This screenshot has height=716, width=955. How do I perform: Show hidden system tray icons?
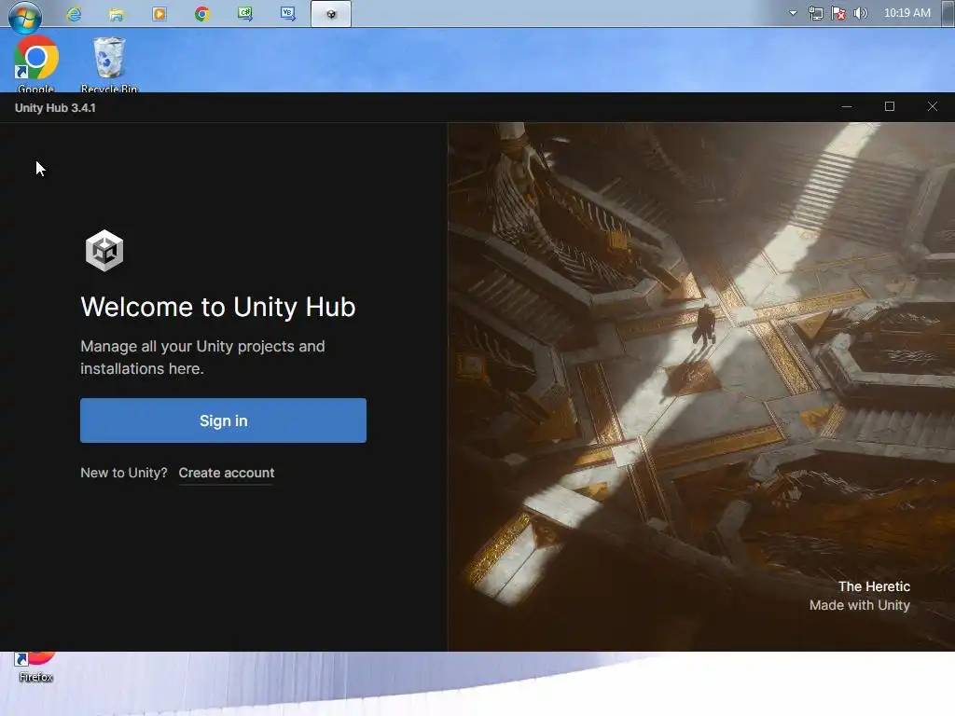pos(793,13)
